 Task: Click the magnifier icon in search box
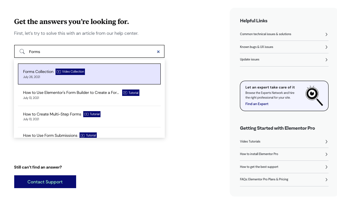click(22, 51)
